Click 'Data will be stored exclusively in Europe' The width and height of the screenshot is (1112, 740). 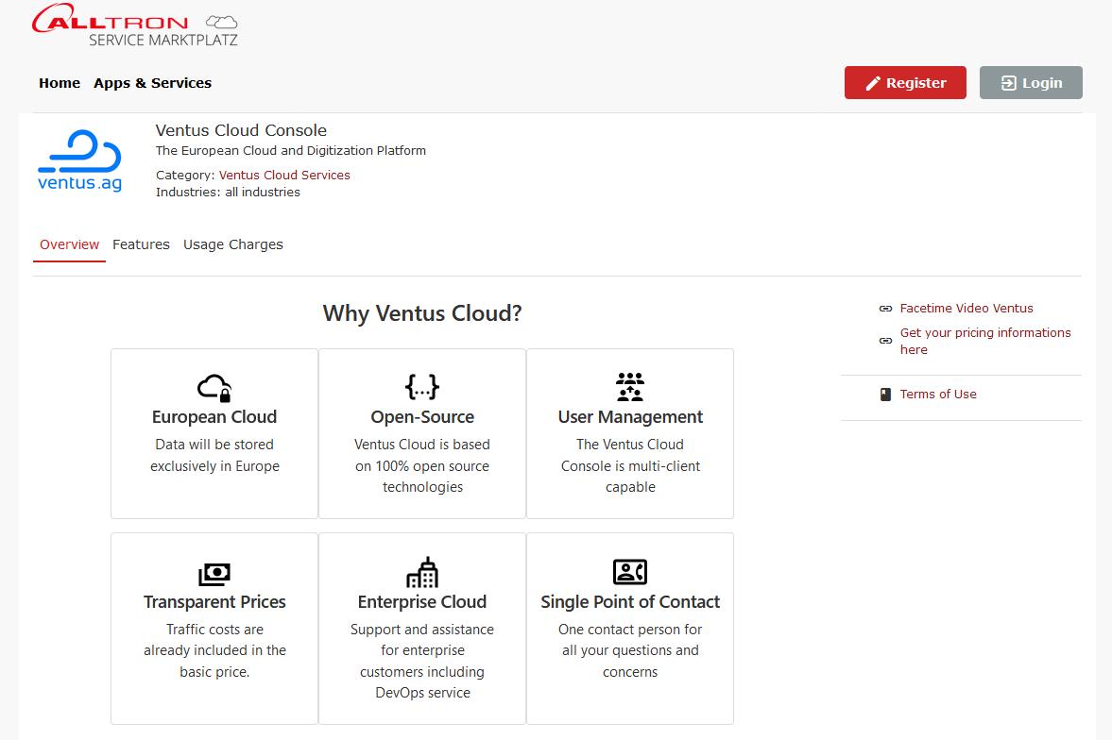point(214,455)
